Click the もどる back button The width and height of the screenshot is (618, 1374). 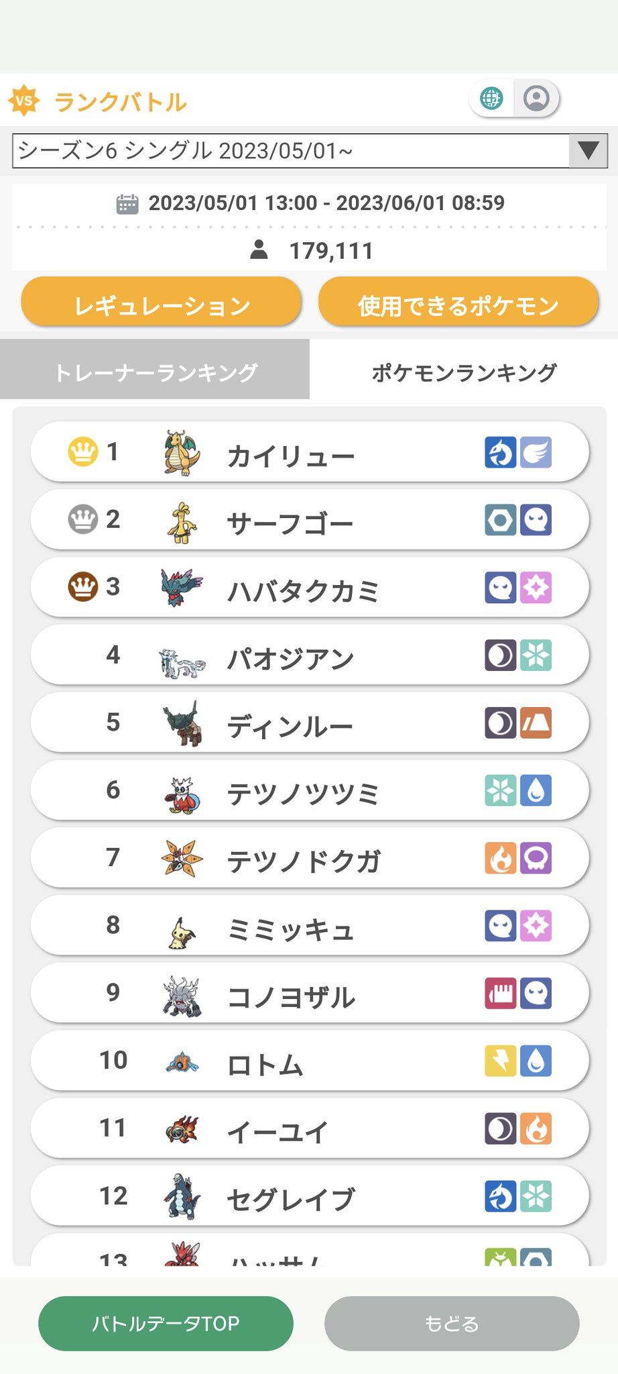click(x=452, y=1323)
